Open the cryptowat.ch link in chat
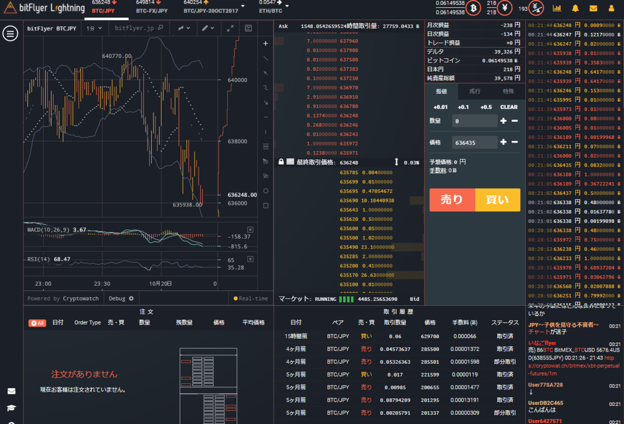 pyautogui.click(x=574, y=366)
